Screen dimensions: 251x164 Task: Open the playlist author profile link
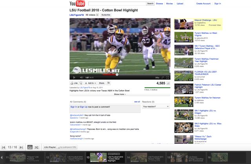point(67,147)
